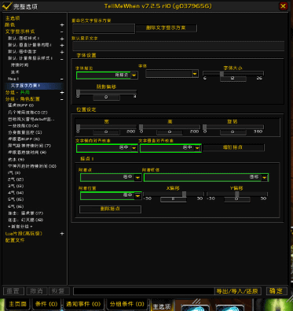This screenshot has width=293, height=311.
Task: Expand the 分组 - 共用 tree node
Action: click(62, 92)
